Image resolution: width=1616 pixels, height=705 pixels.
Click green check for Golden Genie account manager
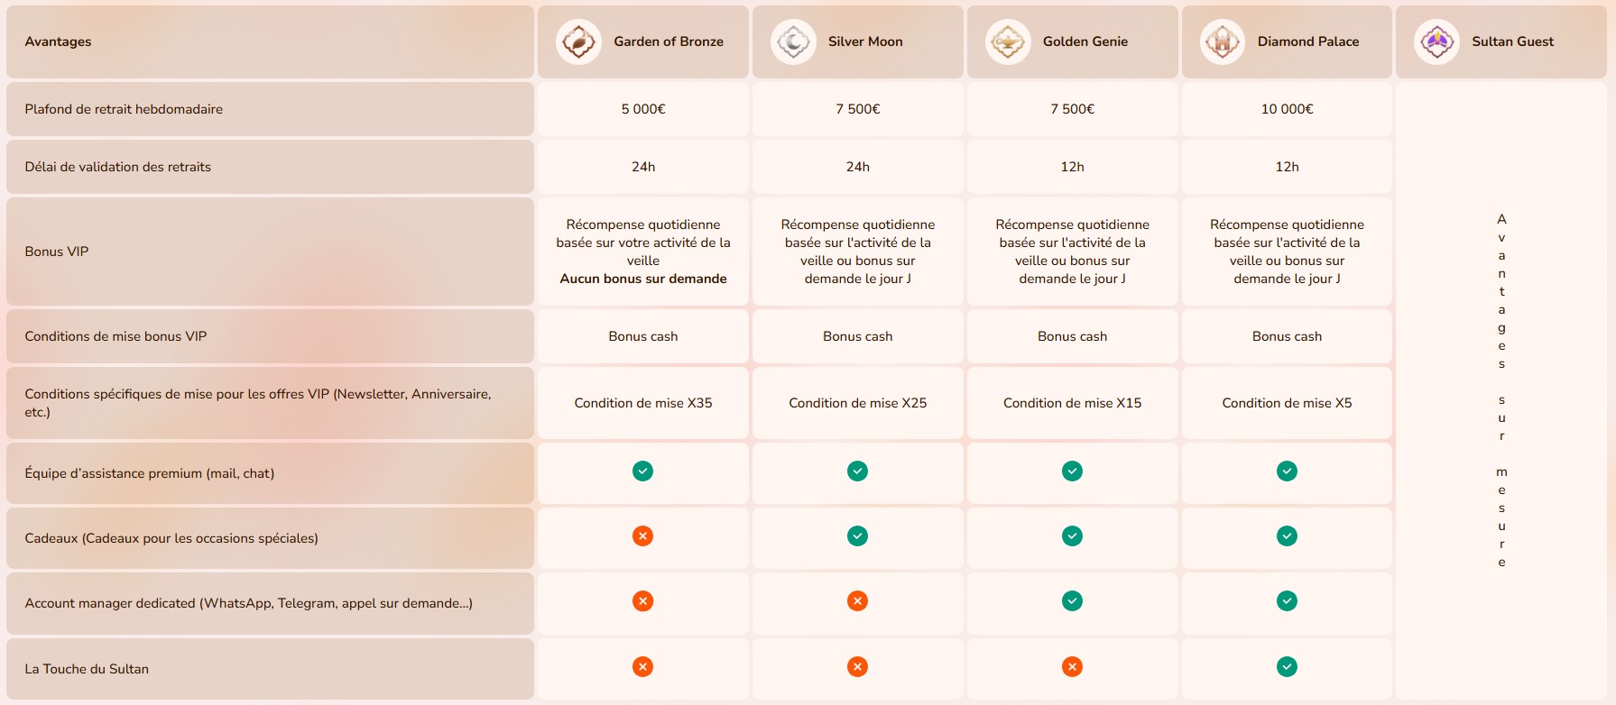point(1072,601)
